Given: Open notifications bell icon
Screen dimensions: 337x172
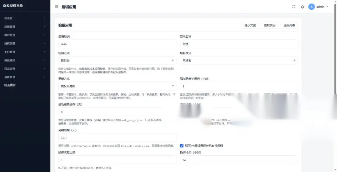Looking at the screenshot, I should tap(302, 7).
